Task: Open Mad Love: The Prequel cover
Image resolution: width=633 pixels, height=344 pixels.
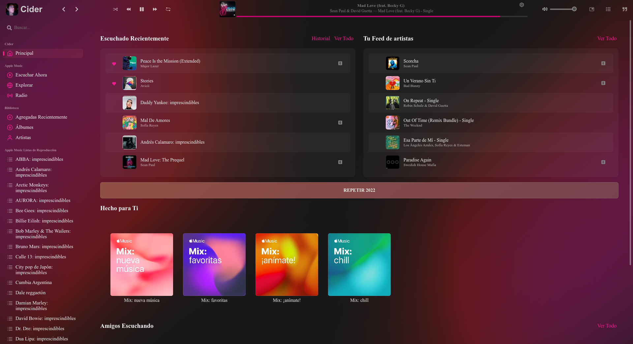Action: click(130, 162)
